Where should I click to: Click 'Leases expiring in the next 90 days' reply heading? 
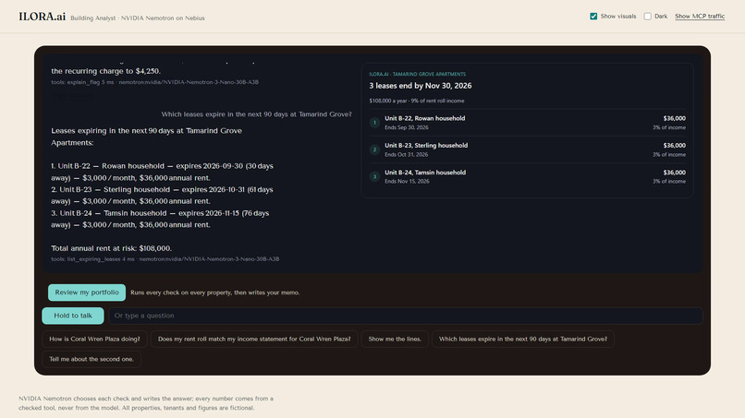coord(146,137)
